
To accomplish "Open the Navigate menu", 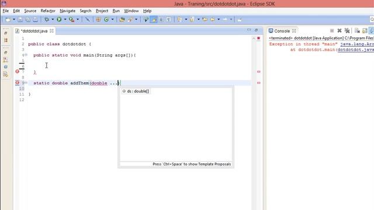I will [68, 11].
